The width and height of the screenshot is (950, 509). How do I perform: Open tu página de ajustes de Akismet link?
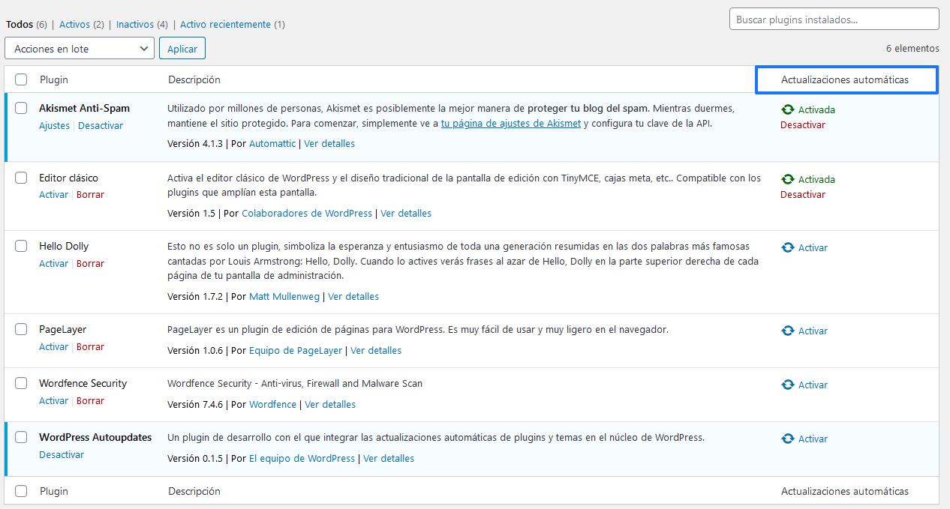[x=511, y=124]
